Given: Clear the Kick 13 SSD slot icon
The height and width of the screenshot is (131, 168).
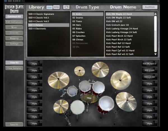Looking at the screenshot, I should click(156, 69).
